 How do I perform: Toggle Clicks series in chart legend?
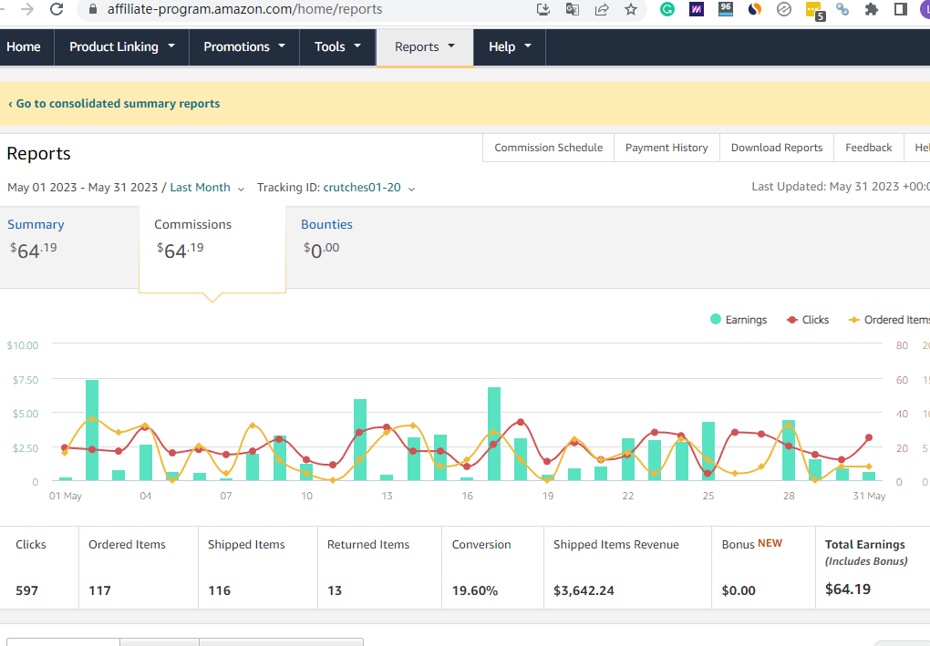point(808,320)
